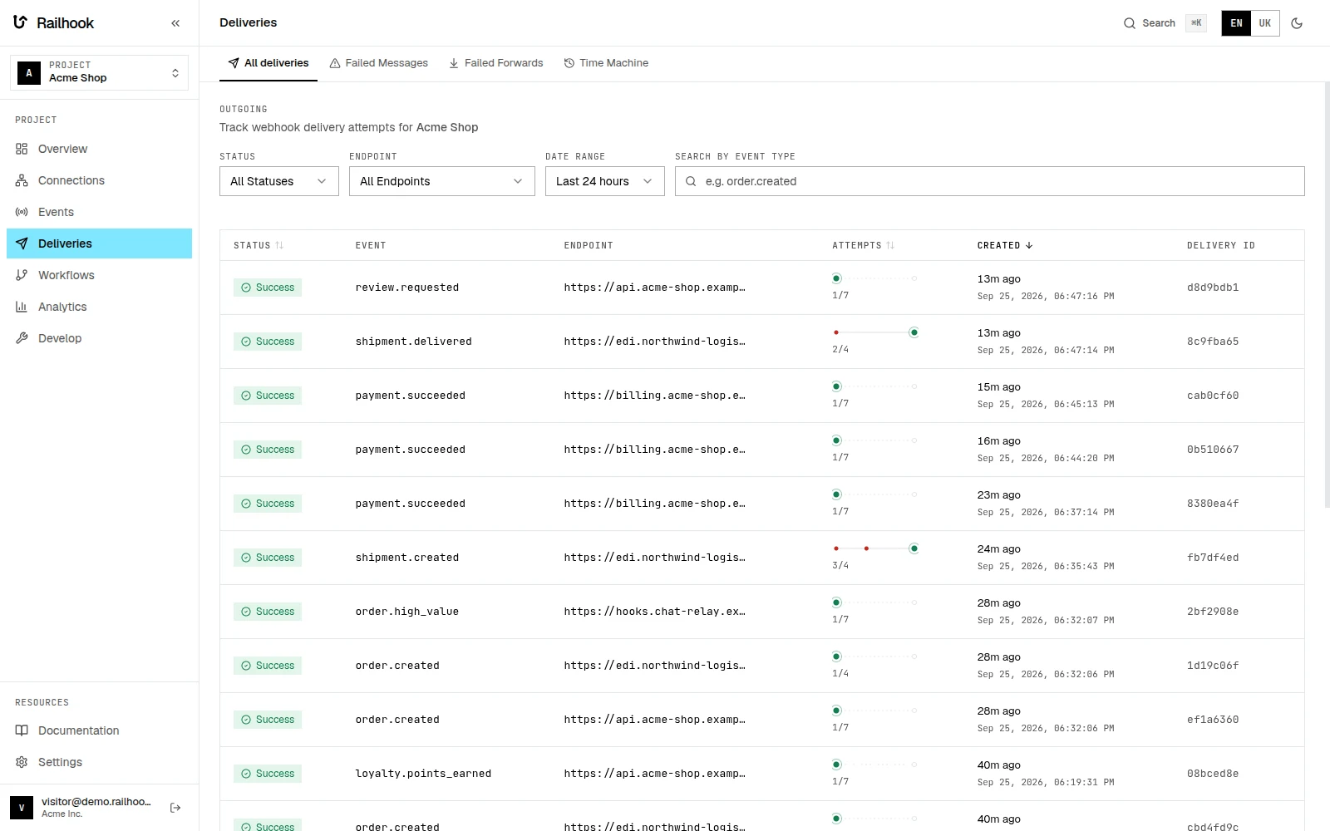The image size is (1330, 831).
Task: Click attempts indicator for review.requested row
Action: point(875,278)
